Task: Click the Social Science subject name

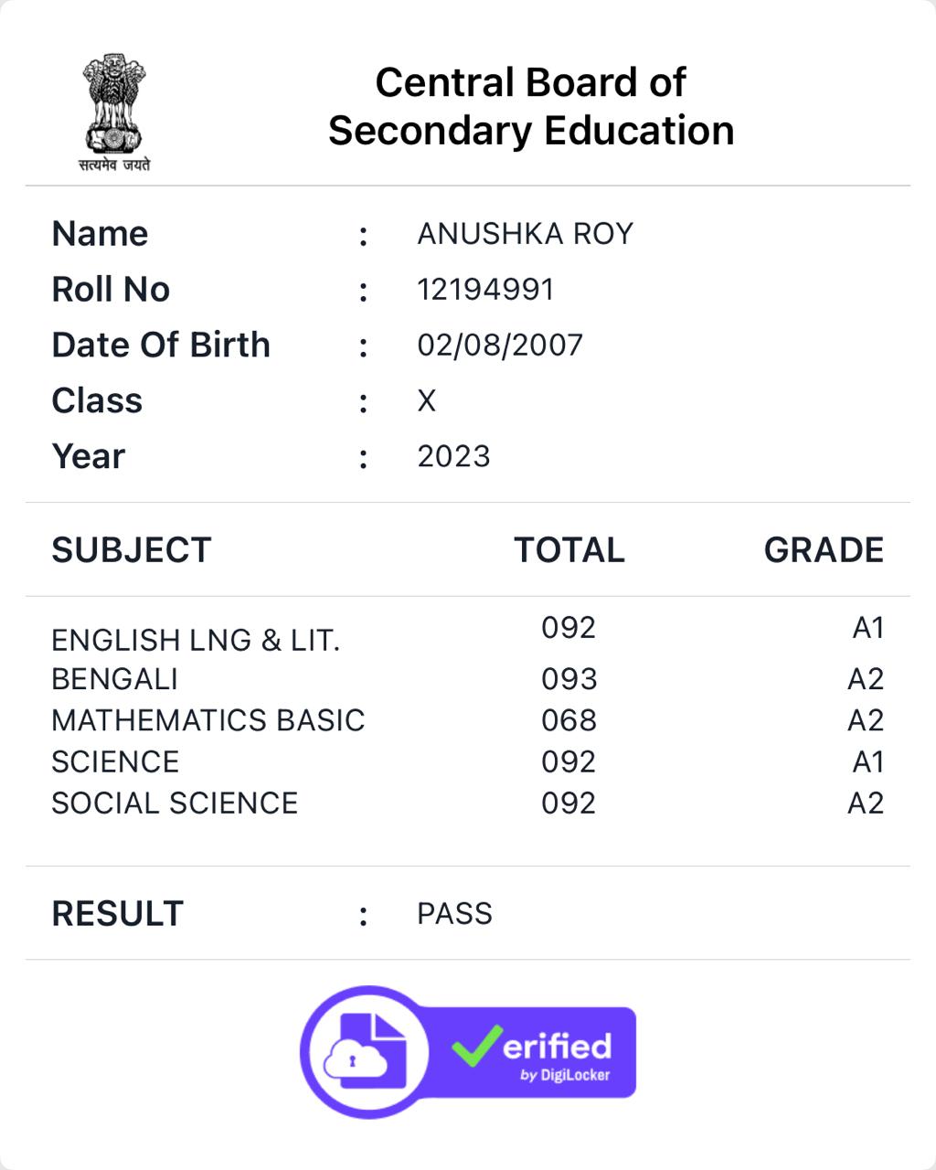Action: [x=175, y=803]
